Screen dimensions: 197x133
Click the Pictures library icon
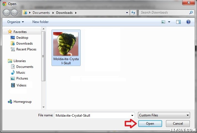tap(13, 78)
